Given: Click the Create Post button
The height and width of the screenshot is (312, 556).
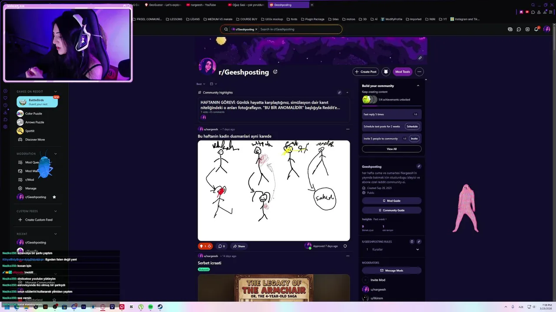Looking at the screenshot, I should (365, 71).
